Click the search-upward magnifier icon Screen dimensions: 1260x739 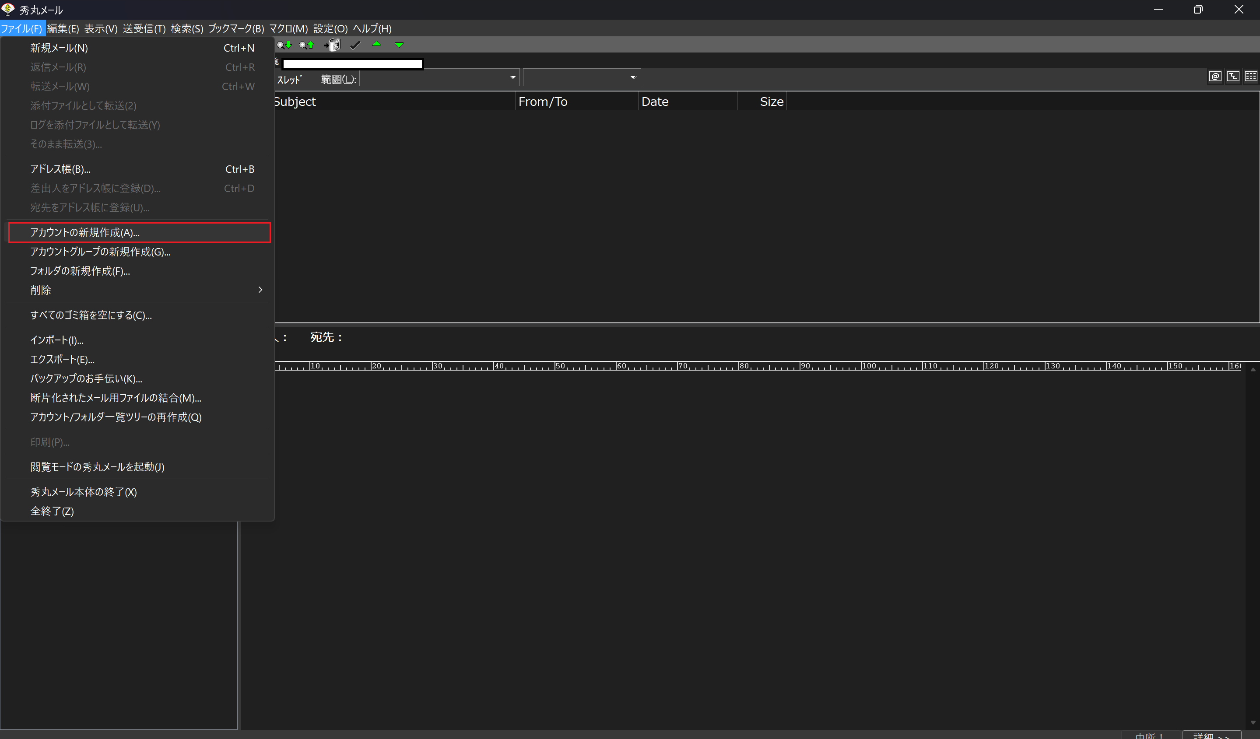(306, 45)
